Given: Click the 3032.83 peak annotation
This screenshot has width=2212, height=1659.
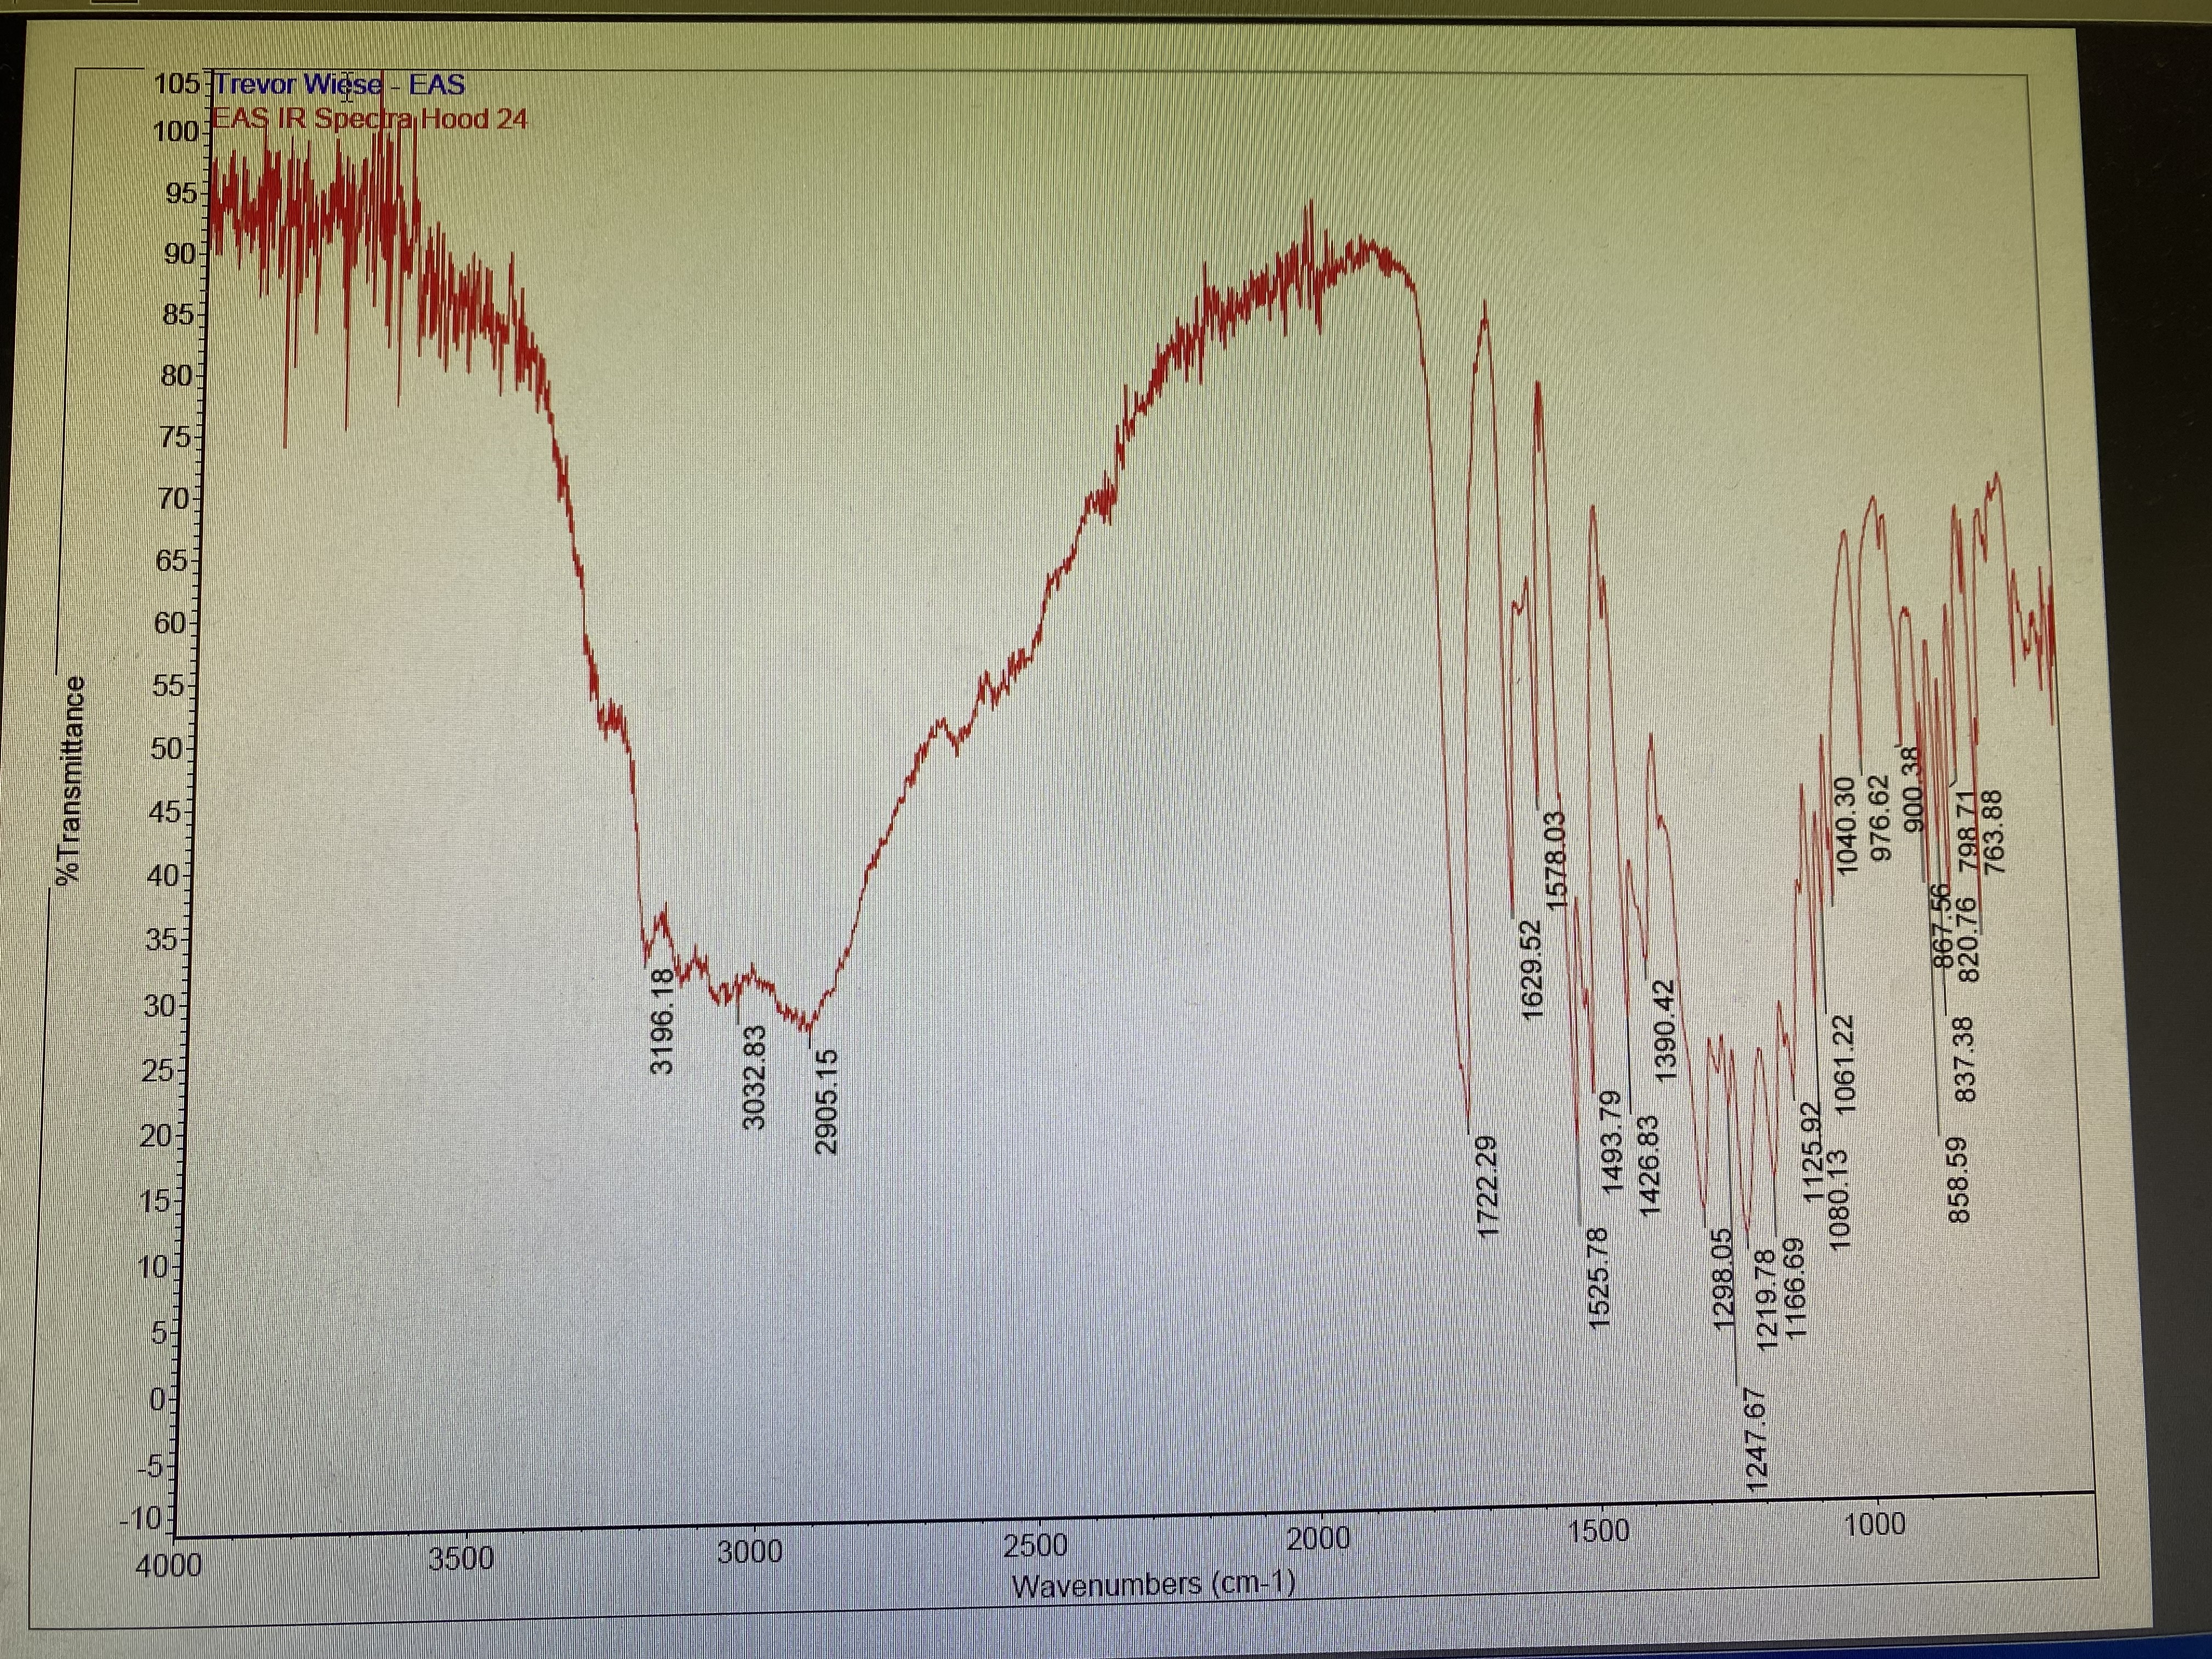Looking at the screenshot, I should [x=755, y=1078].
